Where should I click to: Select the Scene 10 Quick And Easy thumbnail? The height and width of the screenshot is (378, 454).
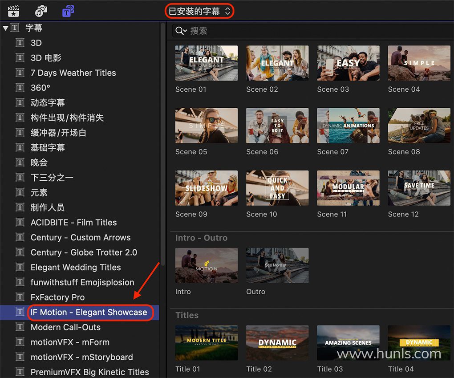coord(277,188)
